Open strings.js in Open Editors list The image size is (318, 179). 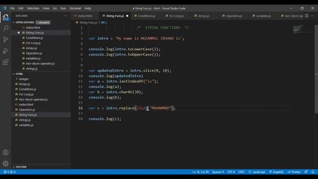(32, 69)
